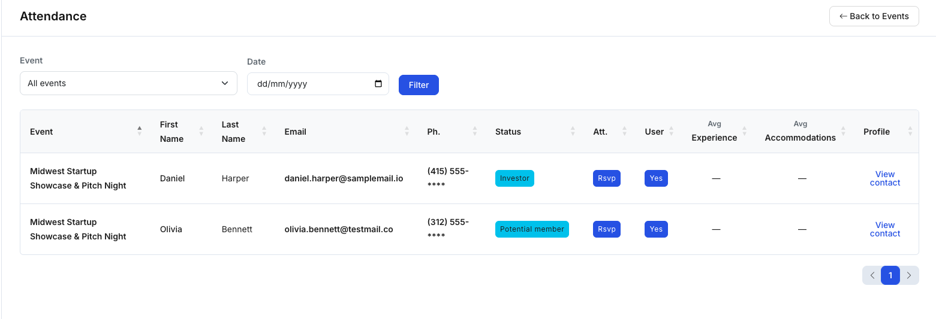The image size is (936, 319).
Task: Open View contact for Daniel Harper
Action: click(x=884, y=178)
